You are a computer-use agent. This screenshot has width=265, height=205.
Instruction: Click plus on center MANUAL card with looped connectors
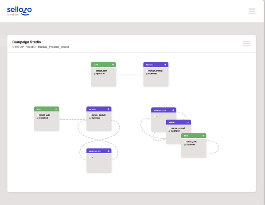pos(108,109)
